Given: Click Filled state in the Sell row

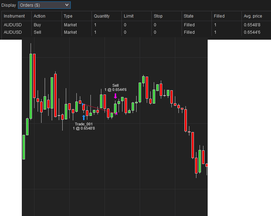Looking at the screenshot, I should [x=189, y=32].
